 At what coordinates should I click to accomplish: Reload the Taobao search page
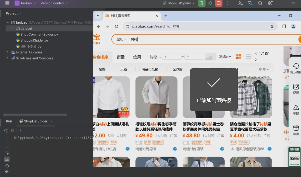(x=116, y=26)
